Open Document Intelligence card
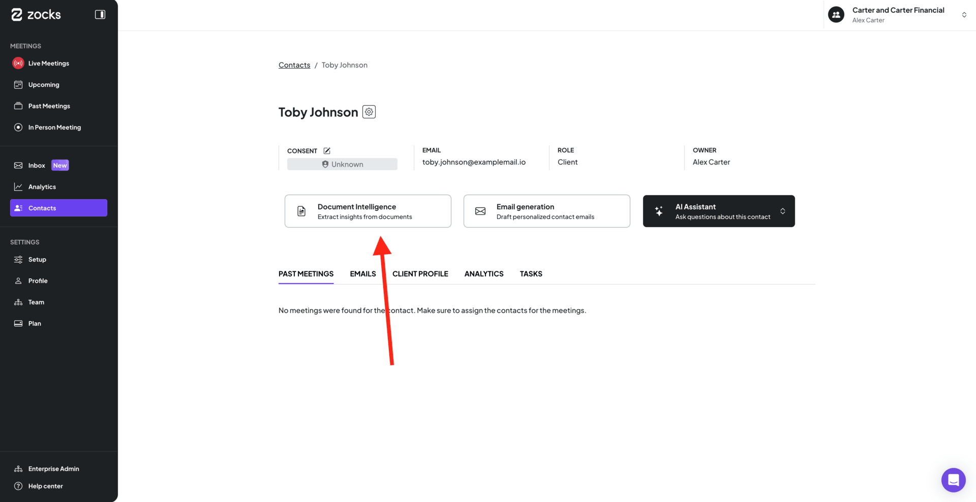 pyautogui.click(x=368, y=211)
